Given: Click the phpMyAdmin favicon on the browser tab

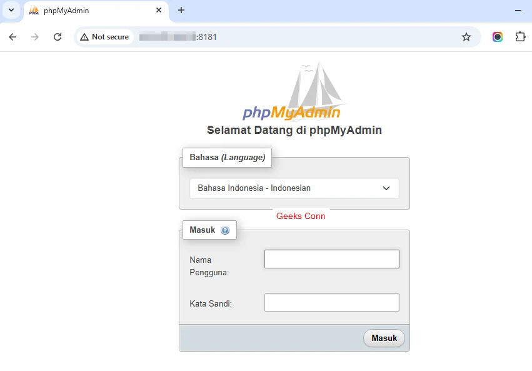Looking at the screenshot, I should 33,11.
